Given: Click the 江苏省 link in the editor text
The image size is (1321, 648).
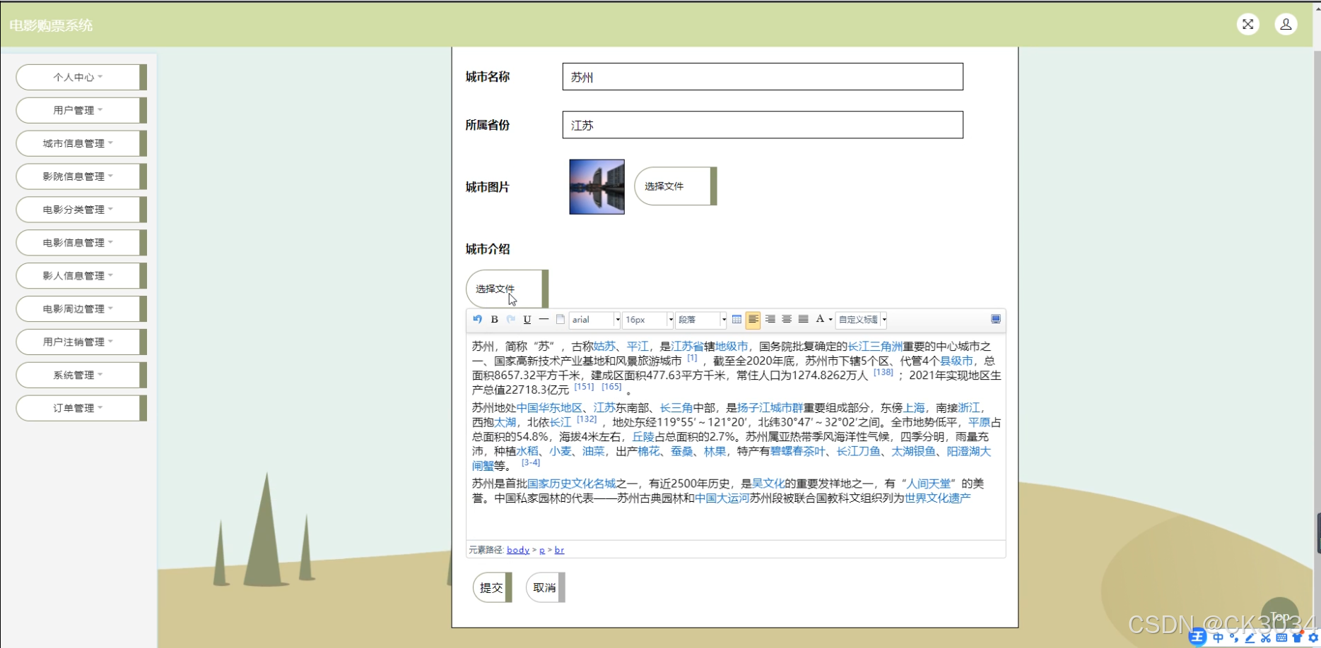Looking at the screenshot, I should pos(687,347).
